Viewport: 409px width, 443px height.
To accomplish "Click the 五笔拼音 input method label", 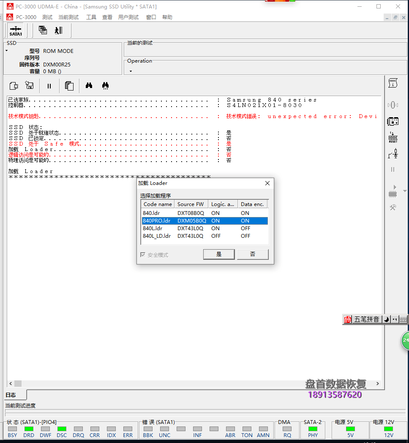I will [367, 319].
